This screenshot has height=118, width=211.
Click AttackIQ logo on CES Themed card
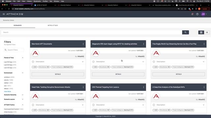[x=96, y=96]
